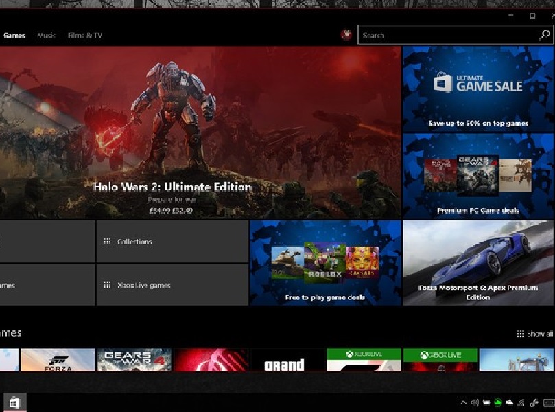
Task: Click the Wi-Fi network tray icon
Action: pyautogui.click(x=521, y=403)
